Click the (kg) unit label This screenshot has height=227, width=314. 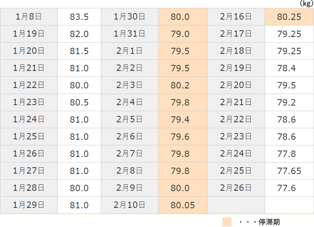306,3
